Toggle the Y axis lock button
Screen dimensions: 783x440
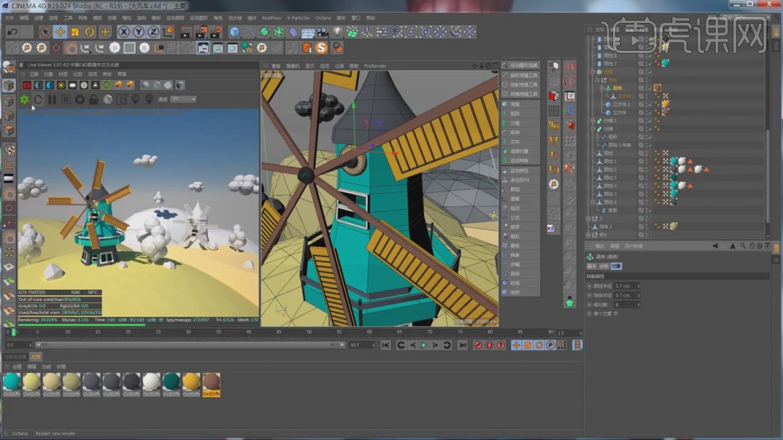click(x=139, y=32)
